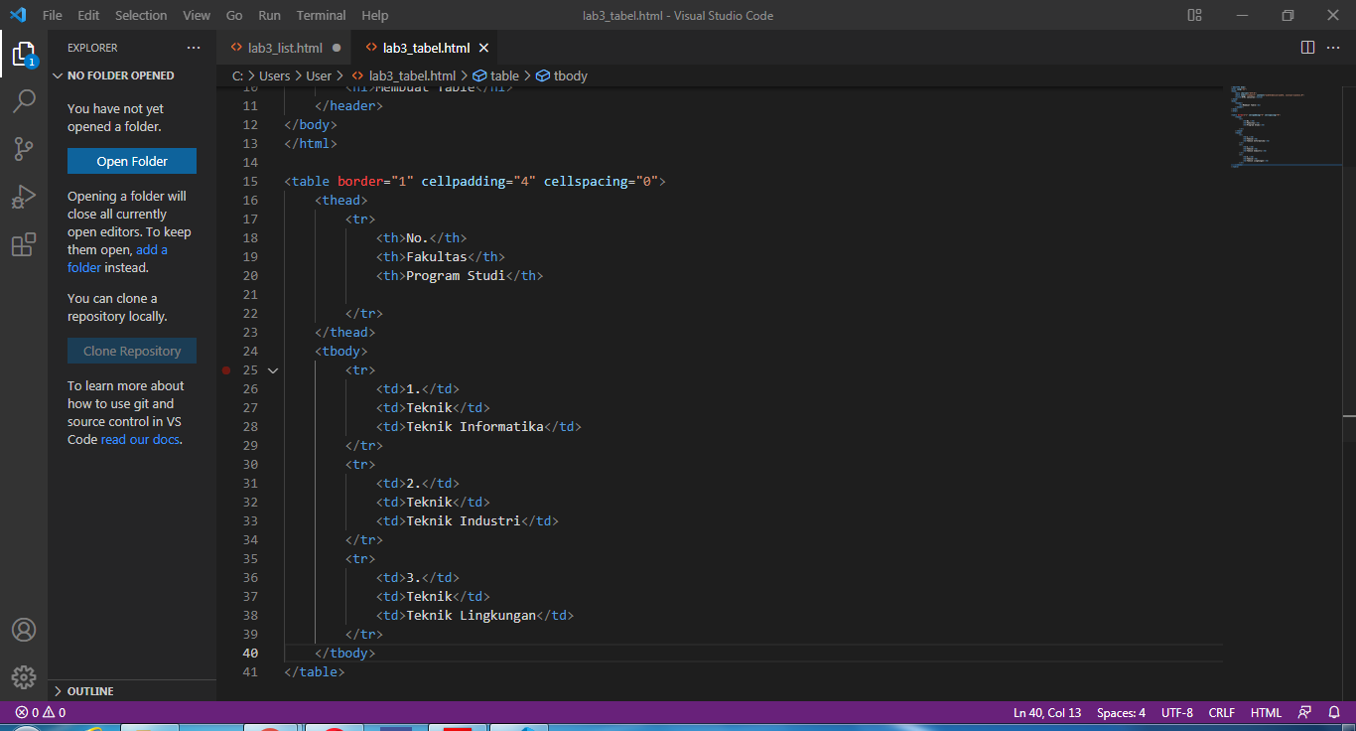
Task: Open the Search panel
Action: (x=24, y=100)
